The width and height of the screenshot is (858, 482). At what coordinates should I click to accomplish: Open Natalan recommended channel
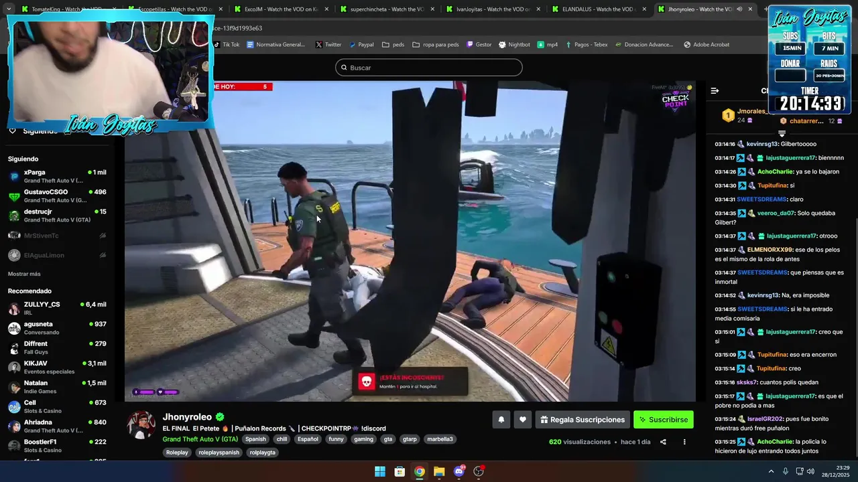pos(57,387)
